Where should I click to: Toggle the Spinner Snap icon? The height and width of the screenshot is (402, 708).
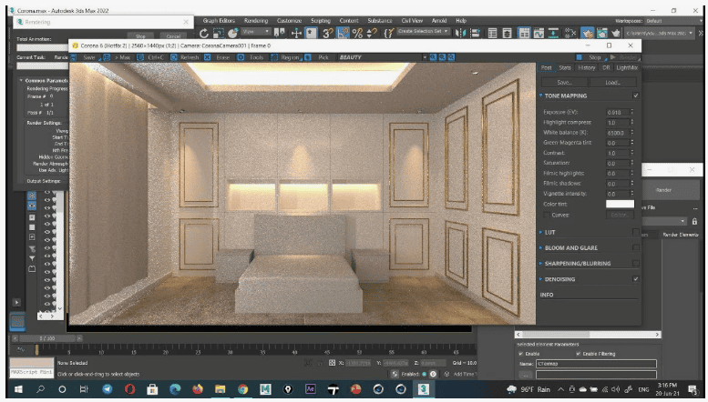point(372,33)
